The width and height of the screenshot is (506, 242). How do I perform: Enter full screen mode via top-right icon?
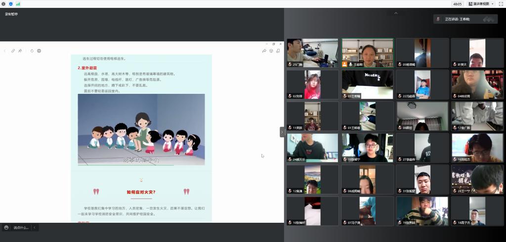(501, 3)
